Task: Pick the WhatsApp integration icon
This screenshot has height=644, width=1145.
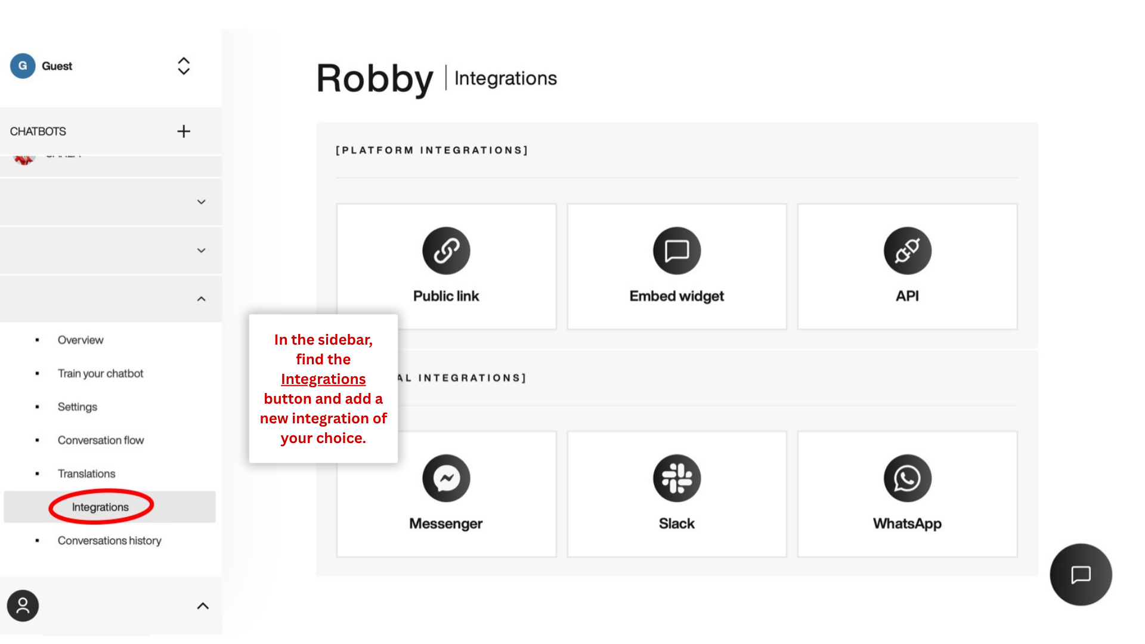Action: pos(907,478)
